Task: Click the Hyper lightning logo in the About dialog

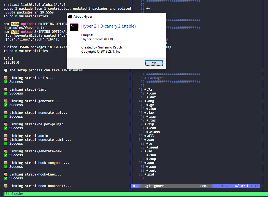Action: pyautogui.click(x=74, y=27)
